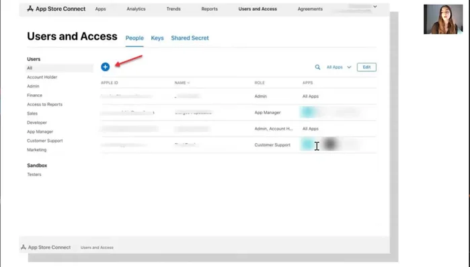Image resolution: width=470 pixels, height=267 pixels.
Task: Click the APPLE ID column header
Action: (110, 83)
